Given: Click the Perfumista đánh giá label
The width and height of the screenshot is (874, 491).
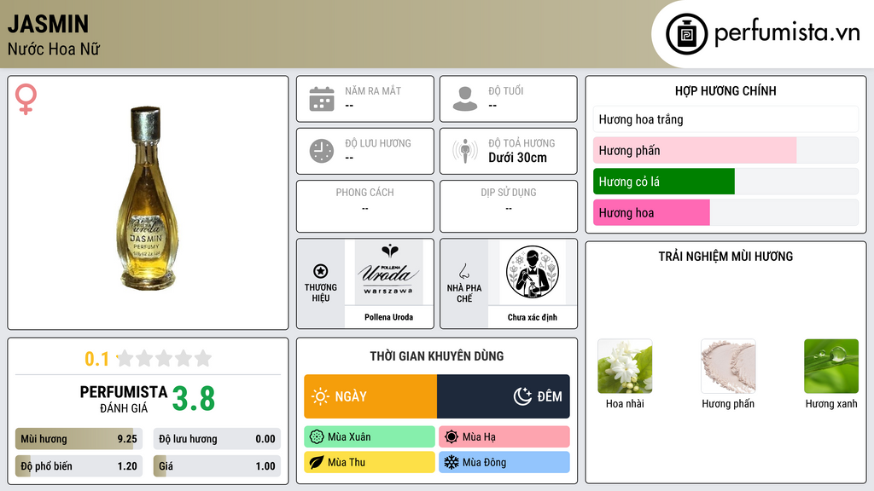Looking at the screenshot, I should (x=124, y=399).
